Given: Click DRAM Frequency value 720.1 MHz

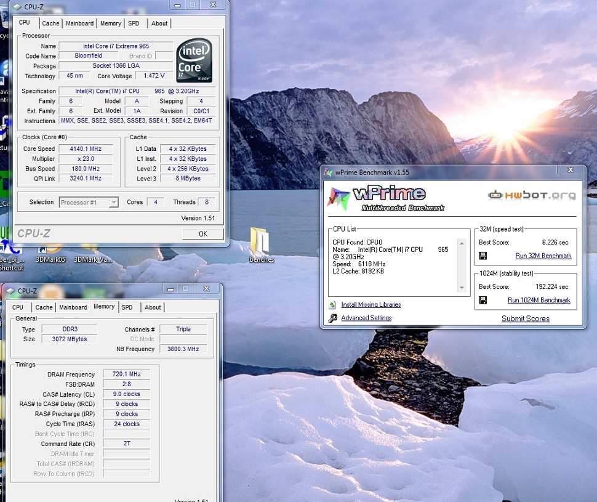Looking at the screenshot, I should pyautogui.click(x=127, y=374).
